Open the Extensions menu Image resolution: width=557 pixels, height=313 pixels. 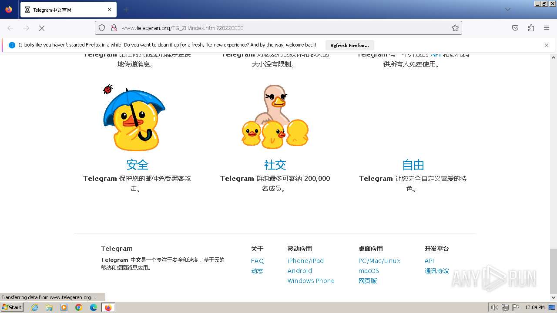coord(531,28)
